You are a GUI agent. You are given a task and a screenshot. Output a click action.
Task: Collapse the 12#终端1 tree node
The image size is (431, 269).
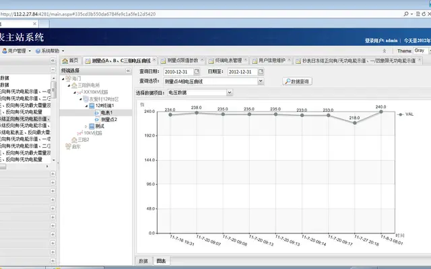point(86,106)
